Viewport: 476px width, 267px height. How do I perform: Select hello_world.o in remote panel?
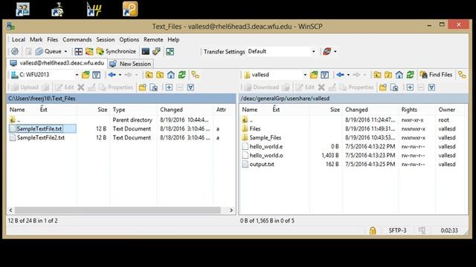pyautogui.click(x=266, y=155)
